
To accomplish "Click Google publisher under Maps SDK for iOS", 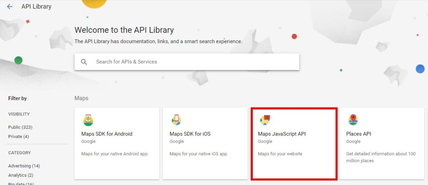I will 177,141.
